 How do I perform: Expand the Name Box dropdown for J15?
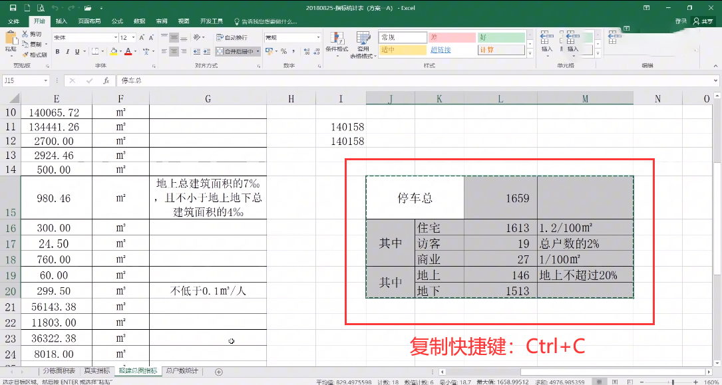[45, 80]
